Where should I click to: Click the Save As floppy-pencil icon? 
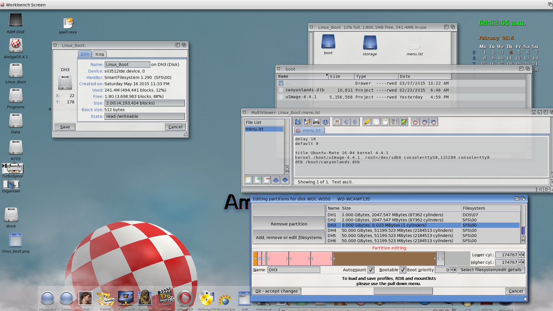[x=307, y=122]
